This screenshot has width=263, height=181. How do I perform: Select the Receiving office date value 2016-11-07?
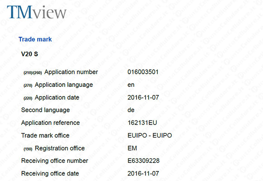tap(143, 173)
